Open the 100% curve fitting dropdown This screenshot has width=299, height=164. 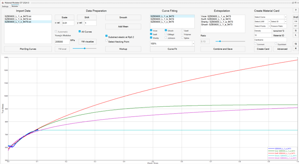(x=172, y=44)
